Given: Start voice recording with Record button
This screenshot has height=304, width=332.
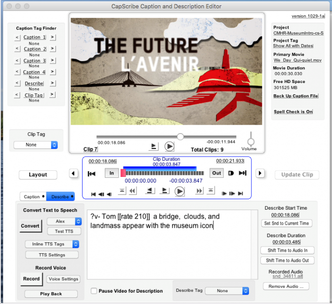Looking at the screenshot, I should tap(31, 279).
